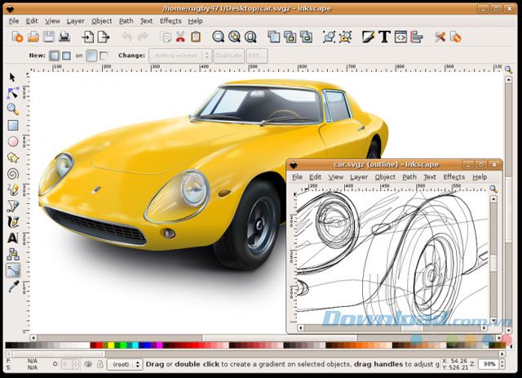Click the Duplicate gradient button
The image size is (522, 378).
228,56
